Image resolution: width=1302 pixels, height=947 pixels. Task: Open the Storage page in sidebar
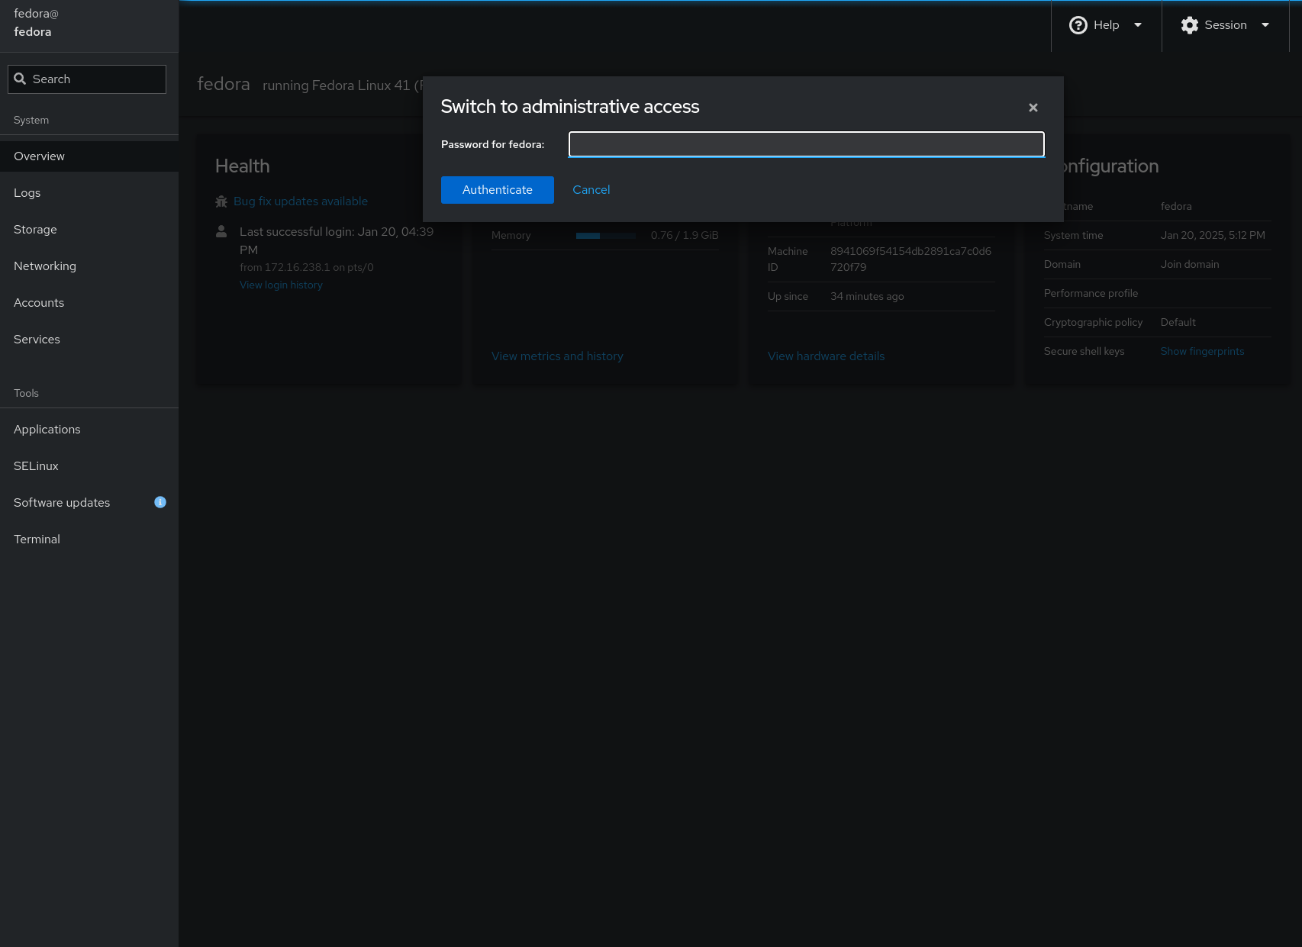point(35,230)
